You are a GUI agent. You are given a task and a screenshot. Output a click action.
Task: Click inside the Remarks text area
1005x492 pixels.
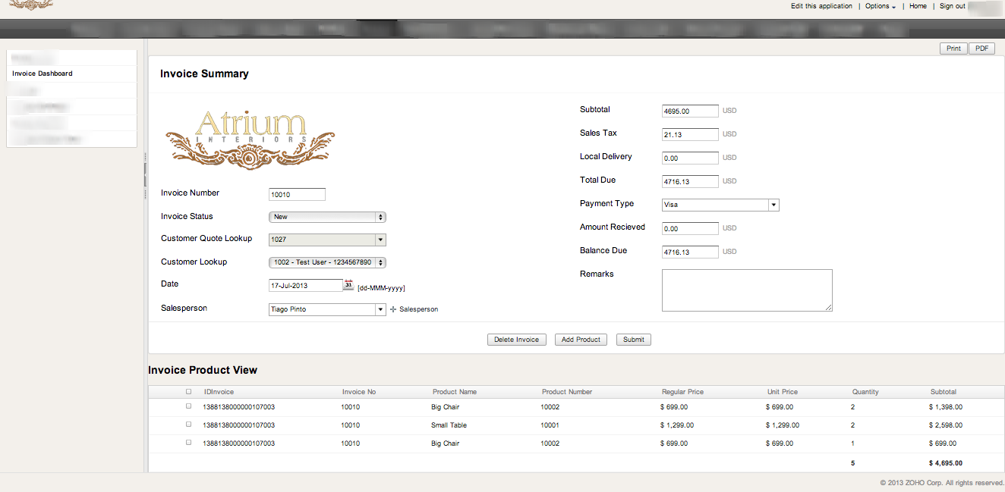[x=746, y=290]
